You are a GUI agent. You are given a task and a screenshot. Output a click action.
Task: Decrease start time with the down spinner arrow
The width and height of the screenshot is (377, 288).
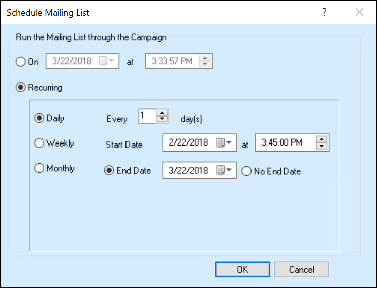click(322, 146)
